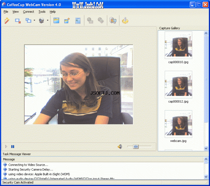The image size is (210, 186).
Task: Select 'Connecting to Video Source...' message
Action: tap(28, 165)
